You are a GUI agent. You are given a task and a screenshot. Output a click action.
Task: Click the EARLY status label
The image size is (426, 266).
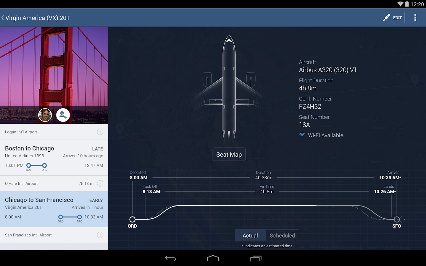(96, 200)
